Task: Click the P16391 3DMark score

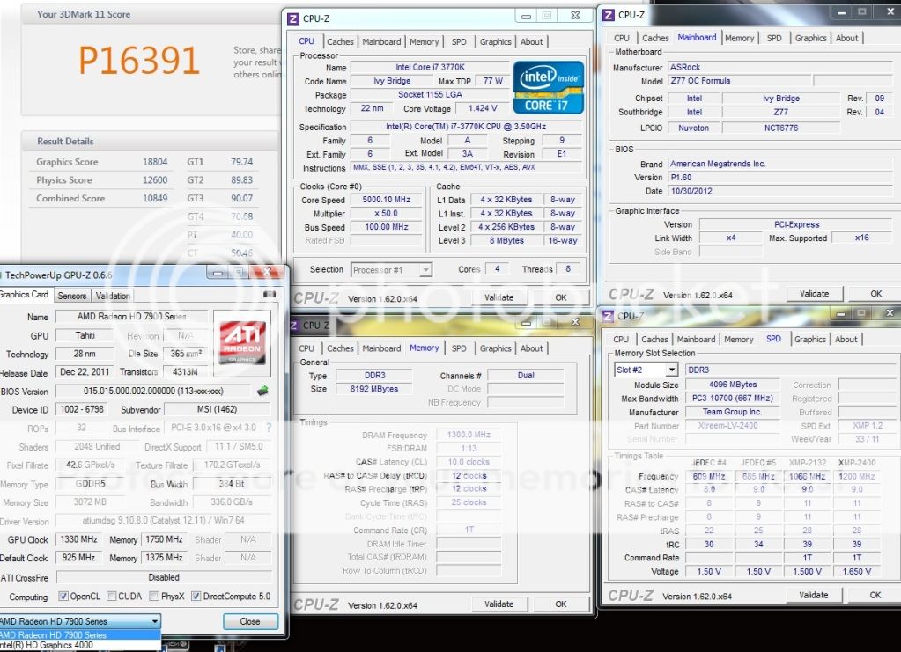Action: (138, 60)
